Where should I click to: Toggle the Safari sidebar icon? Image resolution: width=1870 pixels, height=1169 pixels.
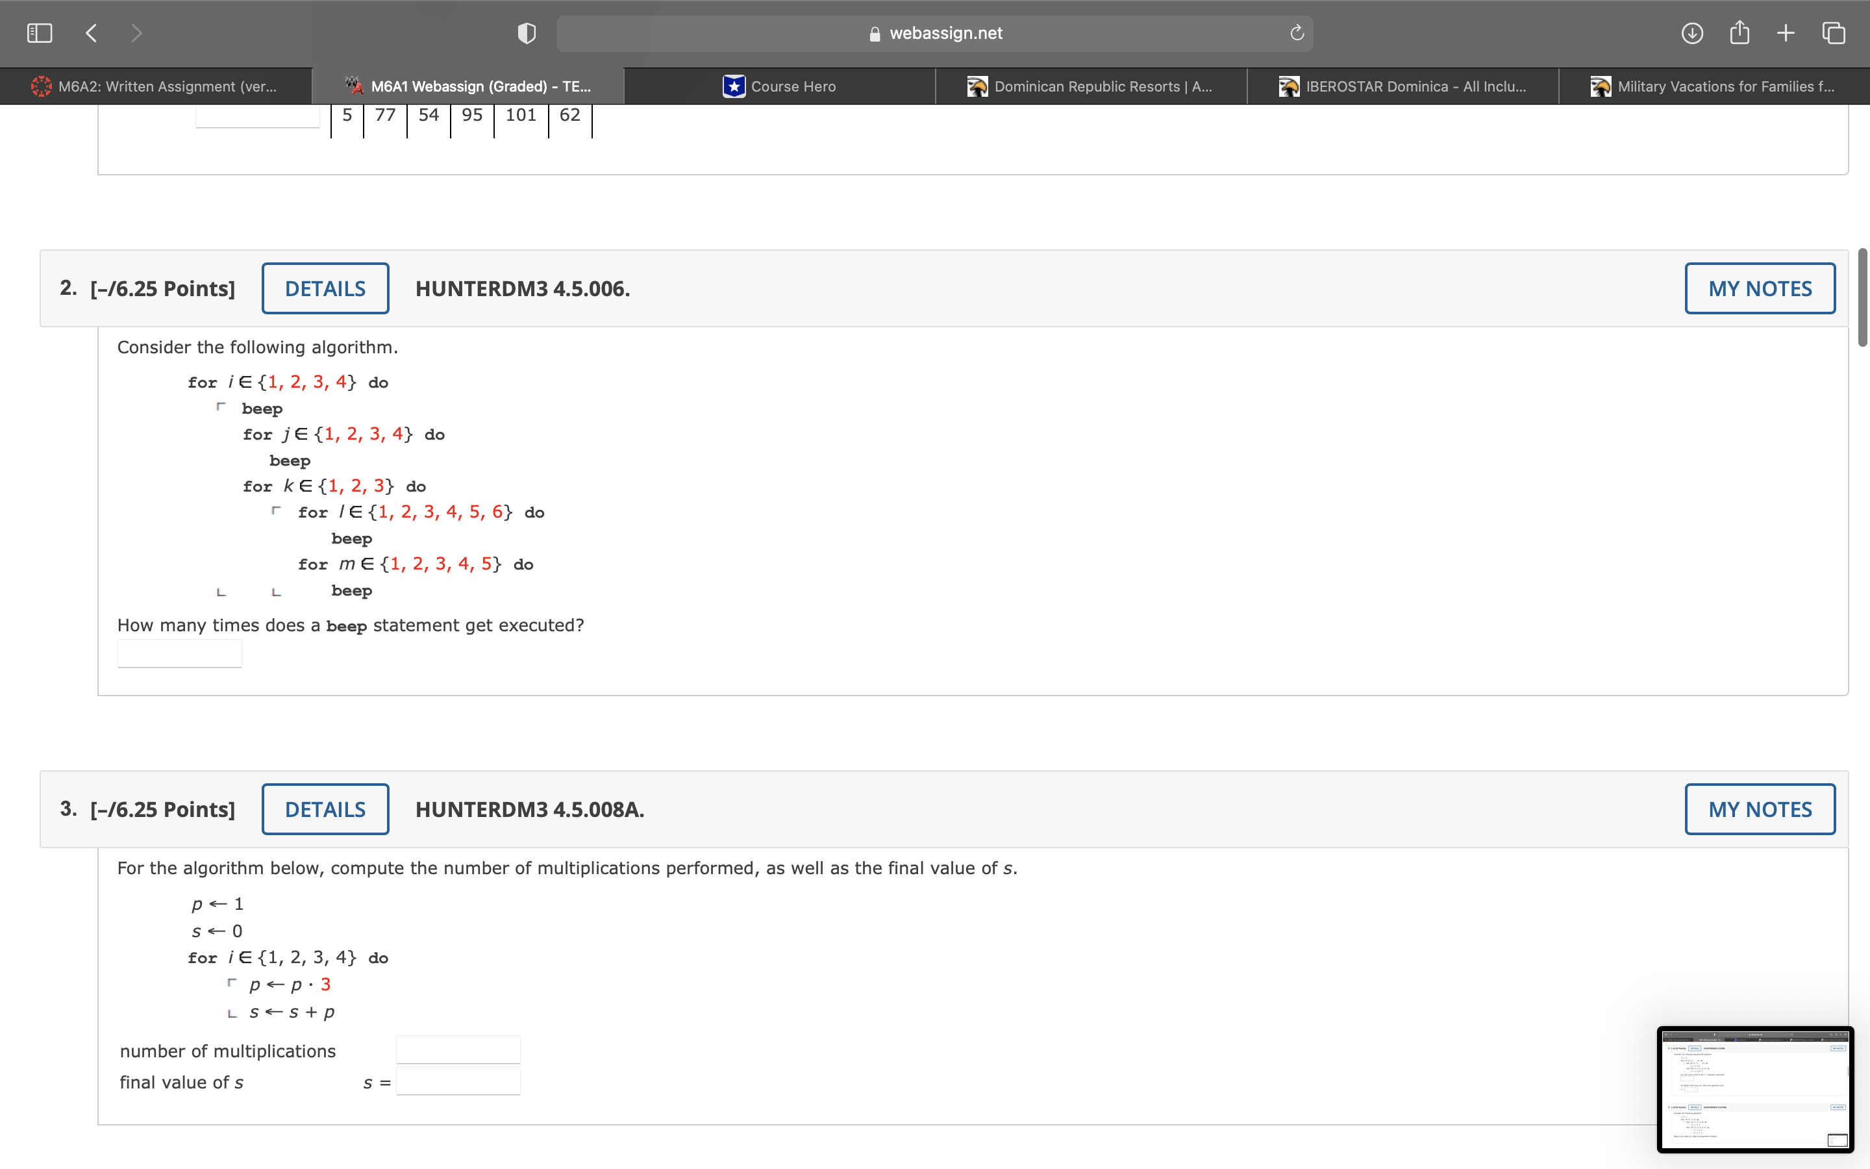[40, 32]
